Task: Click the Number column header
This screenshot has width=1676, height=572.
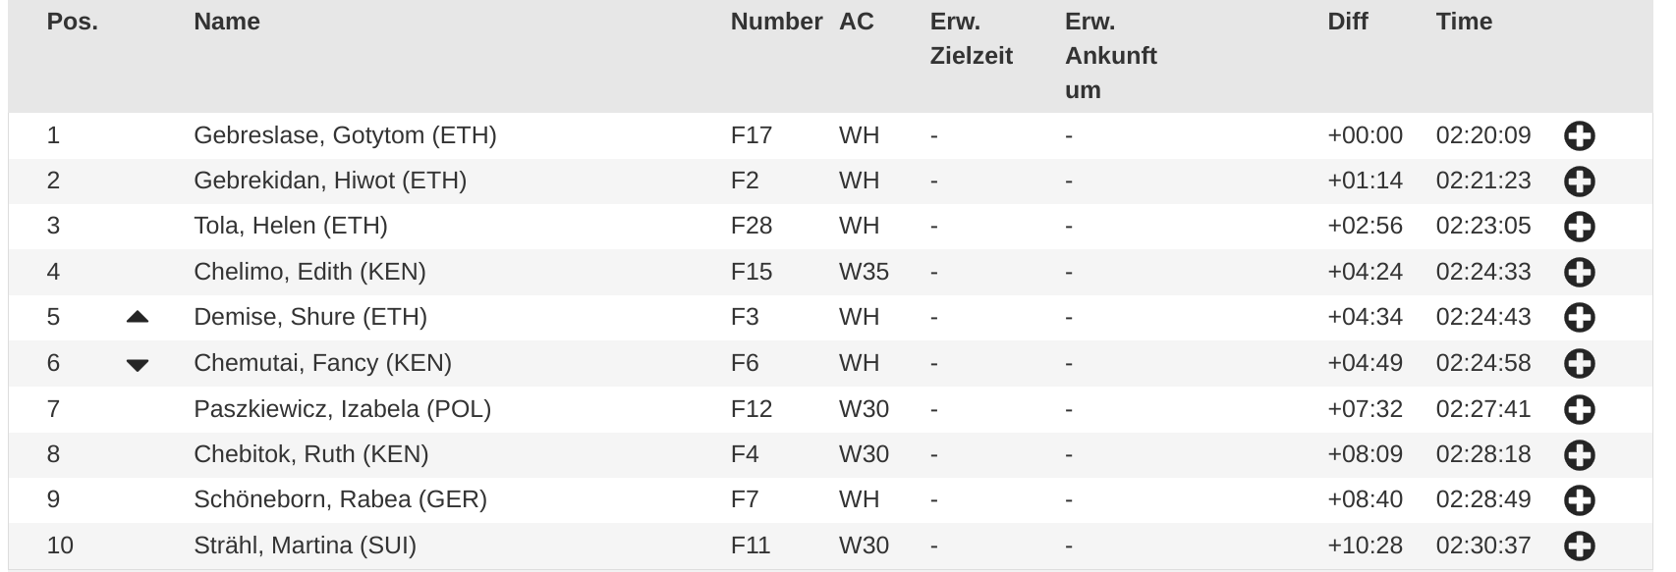Action: (776, 22)
